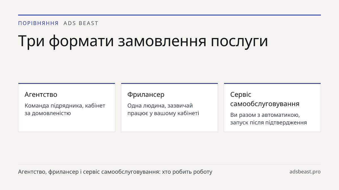Open the adsbeast.pro link in footer
The width and height of the screenshot is (339, 190).
(305, 172)
